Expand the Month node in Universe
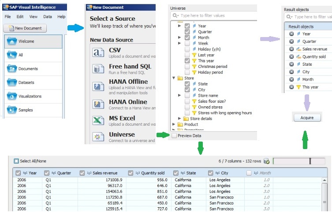 [179, 37]
